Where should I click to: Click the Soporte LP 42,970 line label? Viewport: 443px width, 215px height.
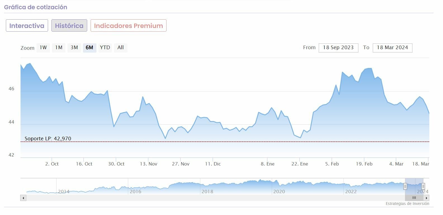48,139
